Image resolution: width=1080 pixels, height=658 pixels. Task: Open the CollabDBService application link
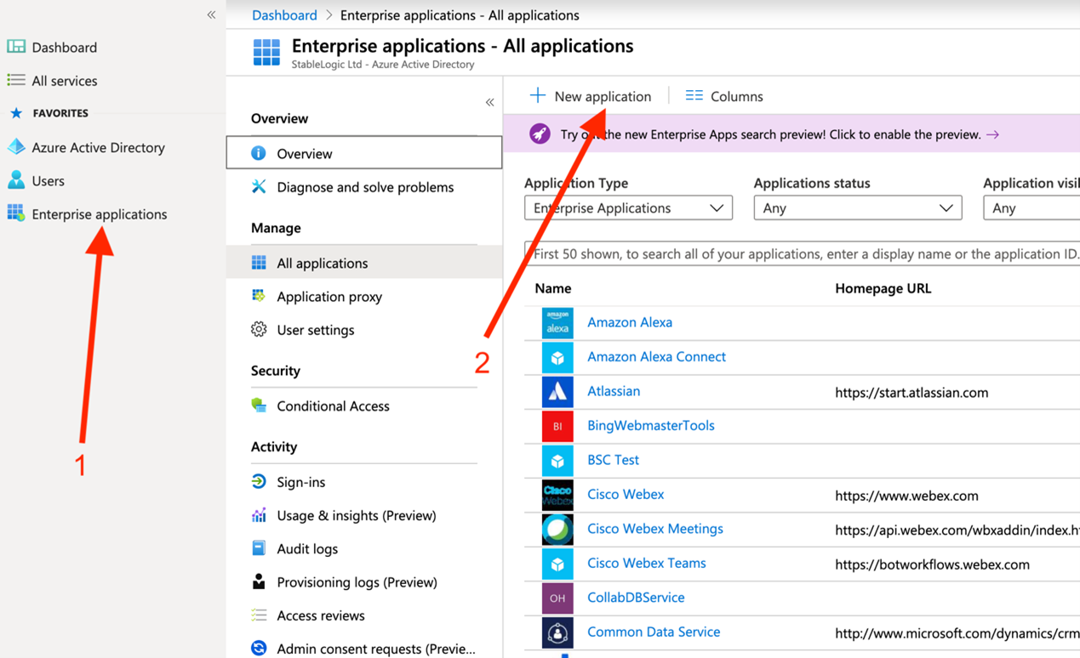pos(636,598)
